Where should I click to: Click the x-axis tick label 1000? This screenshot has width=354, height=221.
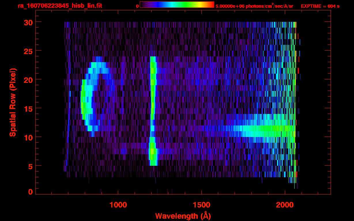pyautogui.click(x=118, y=205)
